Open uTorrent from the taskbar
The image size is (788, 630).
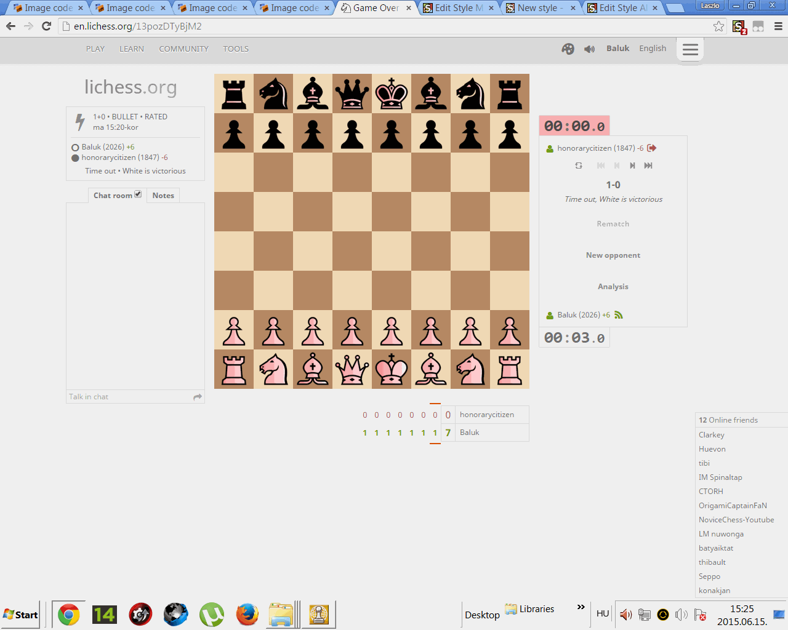point(211,614)
